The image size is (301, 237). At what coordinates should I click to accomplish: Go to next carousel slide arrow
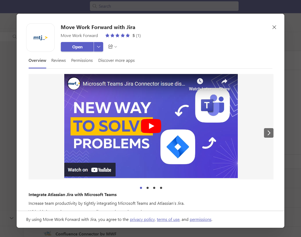pyautogui.click(x=268, y=133)
